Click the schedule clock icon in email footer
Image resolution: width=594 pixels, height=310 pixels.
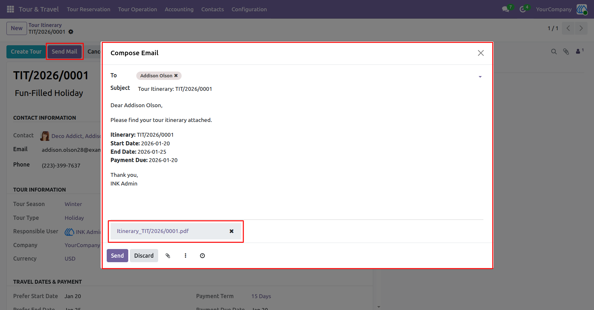[203, 255]
